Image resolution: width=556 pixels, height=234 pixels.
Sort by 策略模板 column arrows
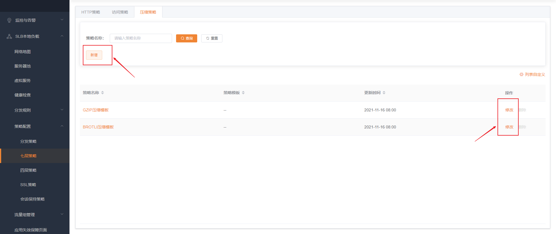pos(243,93)
